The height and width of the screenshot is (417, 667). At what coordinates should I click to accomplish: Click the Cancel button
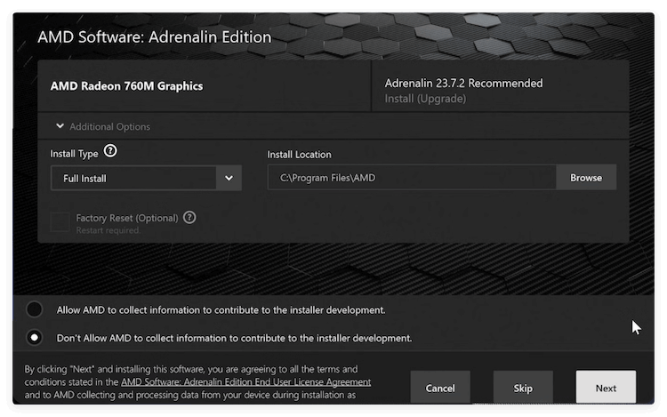pos(440,388)
